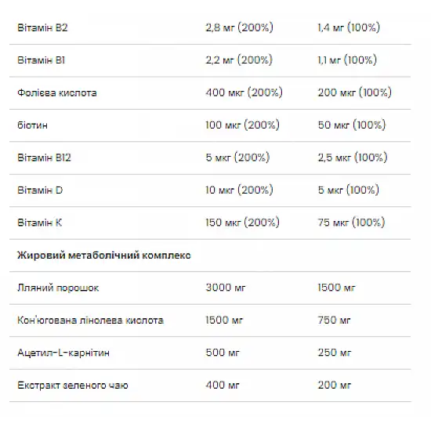Select the 2,8 мг (200%) value
Screen dimensions: 431x431
[x=240, y=27]
